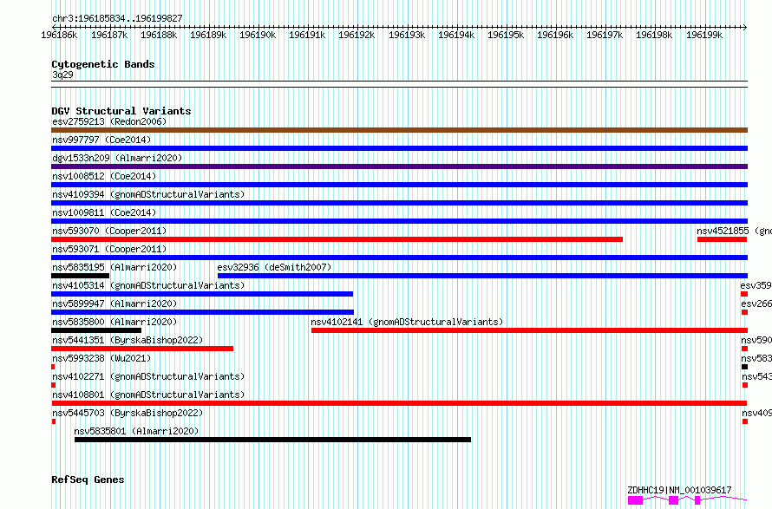772x509 pixels.
Task: Click the RefSeq Genes track title
Action: pyautogui.click(x=88, y=480)
